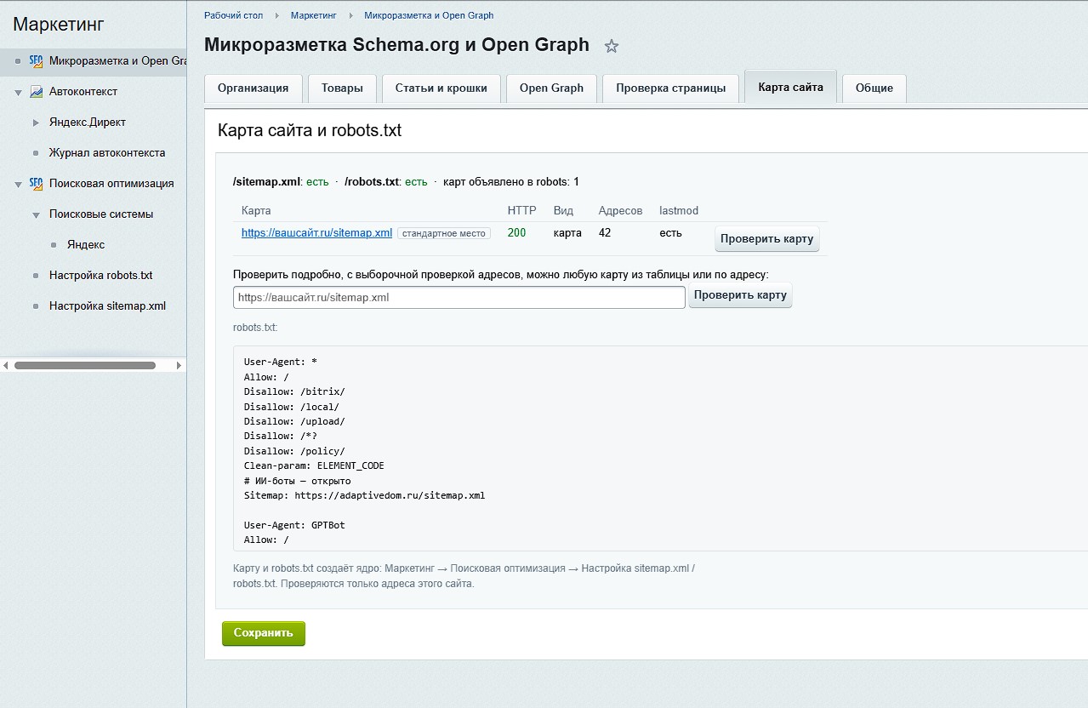The width and height of the screenshot is (1088, 708).
Task: Click the sidebar scrollbar left arrow
Action: coord(6,365)
